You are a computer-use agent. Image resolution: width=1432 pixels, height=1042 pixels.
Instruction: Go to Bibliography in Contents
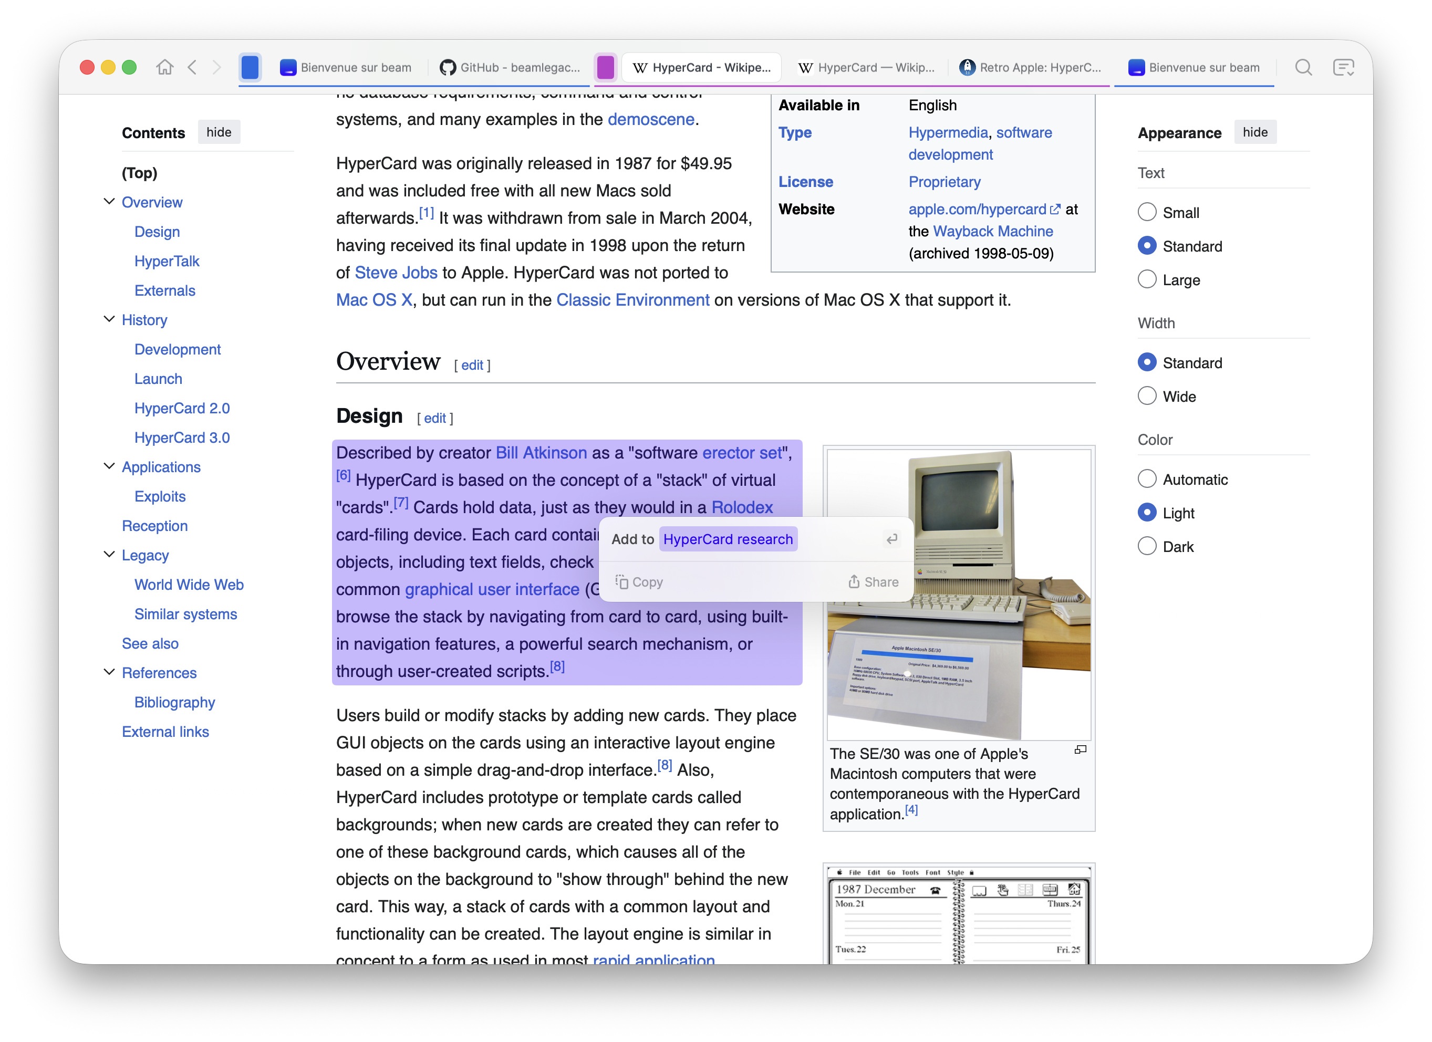click(175, 702)
